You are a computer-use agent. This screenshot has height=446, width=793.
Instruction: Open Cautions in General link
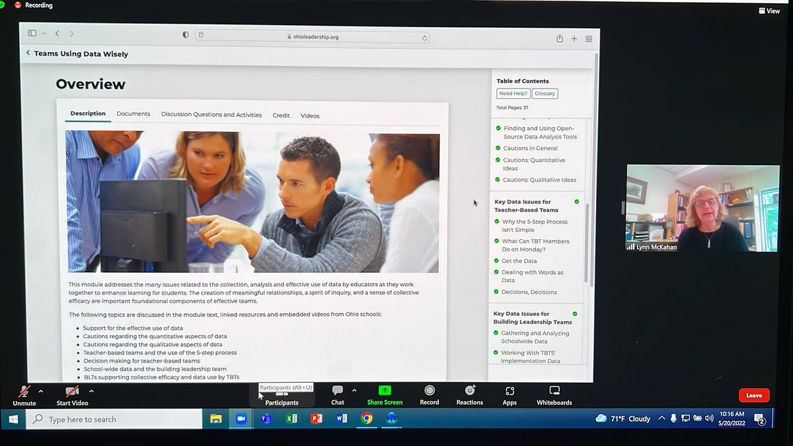point(531,148)
